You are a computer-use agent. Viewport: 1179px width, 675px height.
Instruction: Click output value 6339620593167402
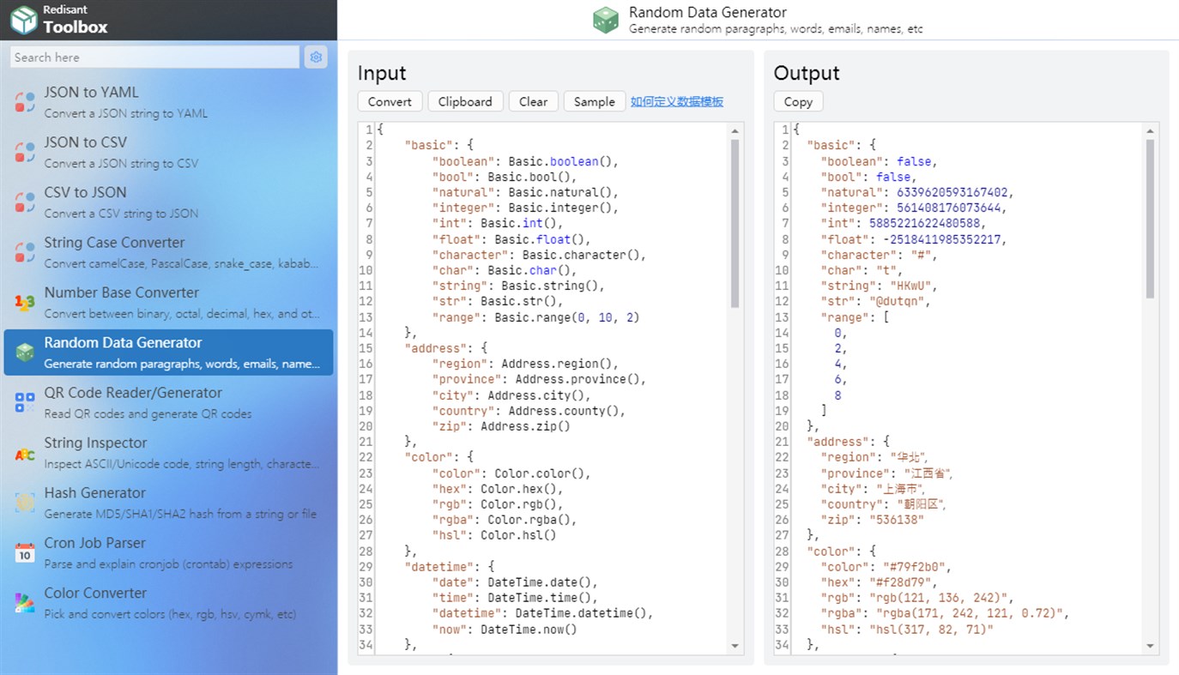click(952, 192)
